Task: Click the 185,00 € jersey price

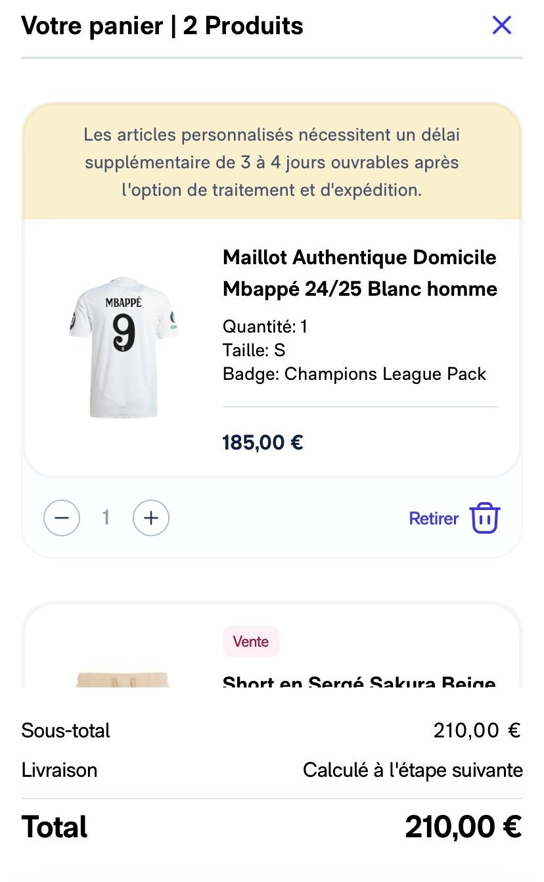Action: (x=263, y=442)
